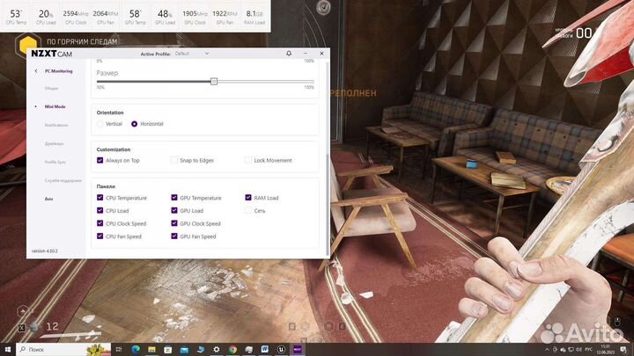Switch input language from РУС
Viewport: 634px width, 356px height.
point(589,350)
